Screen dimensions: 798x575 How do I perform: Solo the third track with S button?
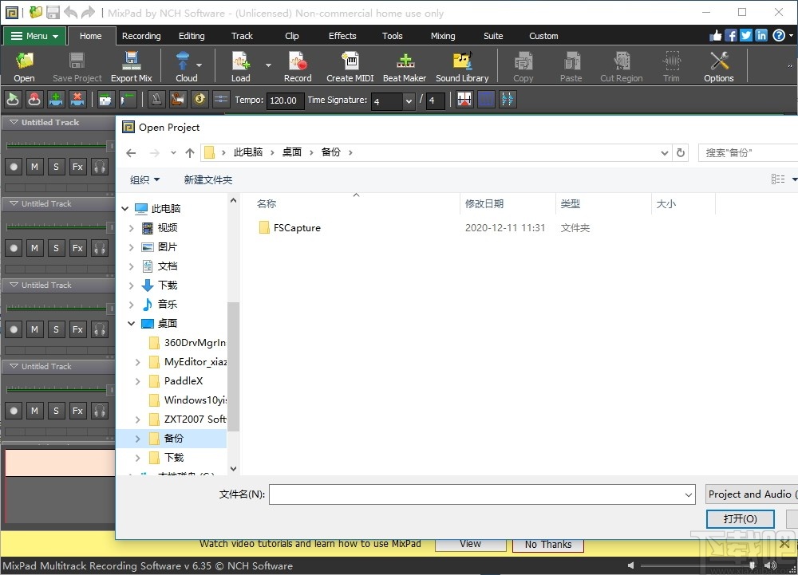(x=56, y=329)
